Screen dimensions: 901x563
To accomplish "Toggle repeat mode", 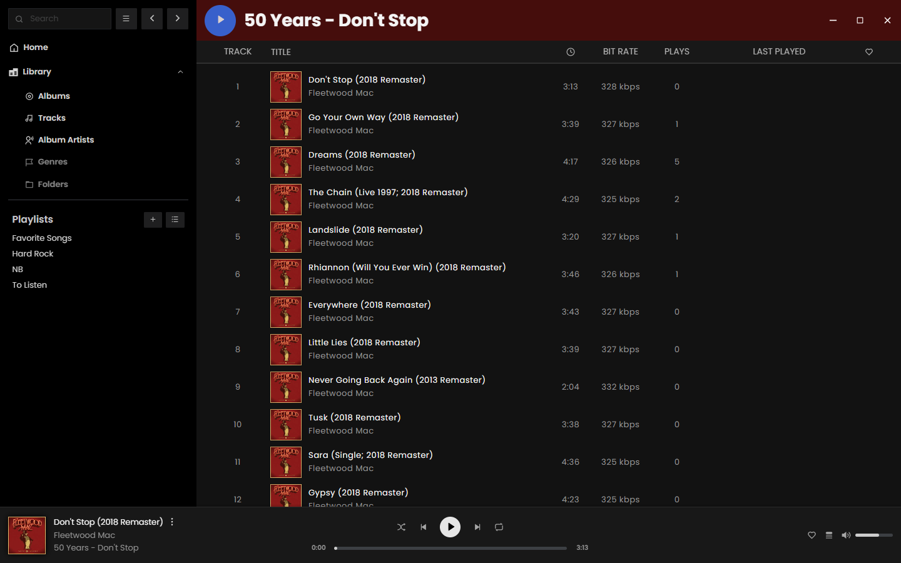I will [x=499, y=527].
